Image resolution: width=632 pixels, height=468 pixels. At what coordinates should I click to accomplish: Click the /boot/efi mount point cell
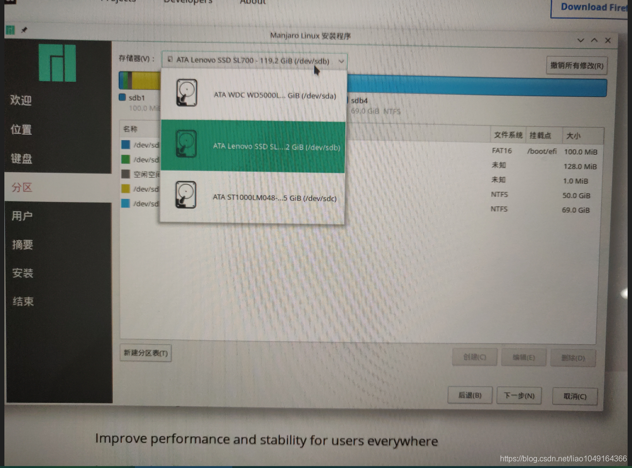tap(542, 151)
